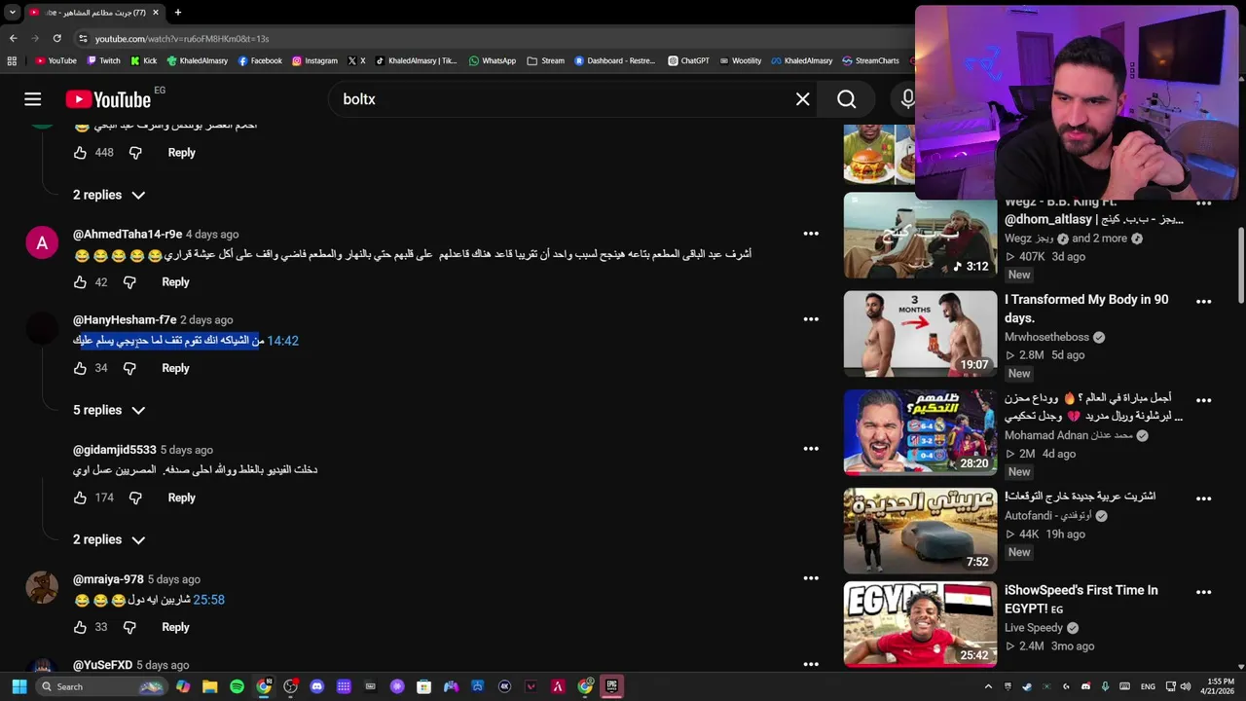Open File Explorer from the taskbar
This screenshot has height=701, width=1246.
(209, 686)
